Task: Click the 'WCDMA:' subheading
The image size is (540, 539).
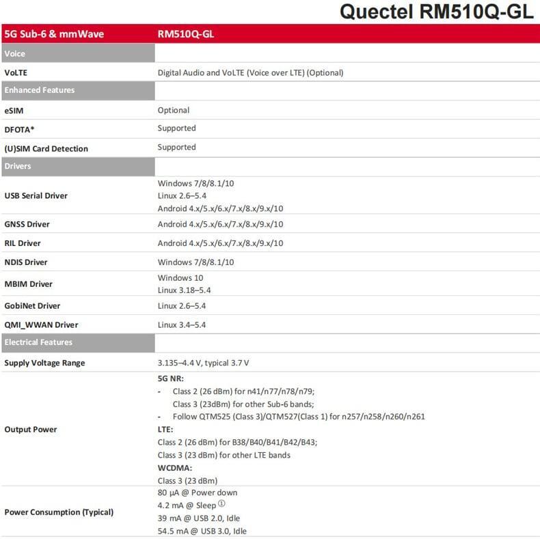Action: [174, 468]
